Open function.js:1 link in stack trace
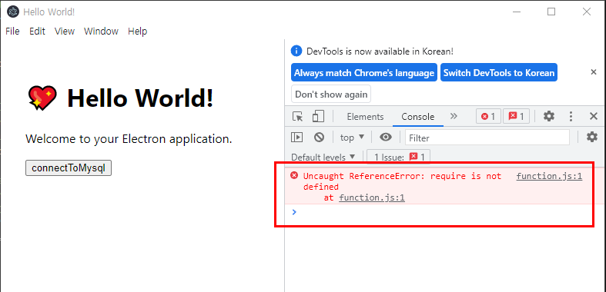606x292 pixels. click(372, 198)
